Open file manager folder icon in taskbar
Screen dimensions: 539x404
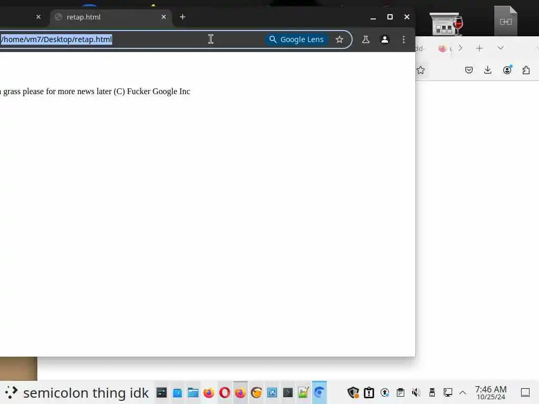point(193,392)
